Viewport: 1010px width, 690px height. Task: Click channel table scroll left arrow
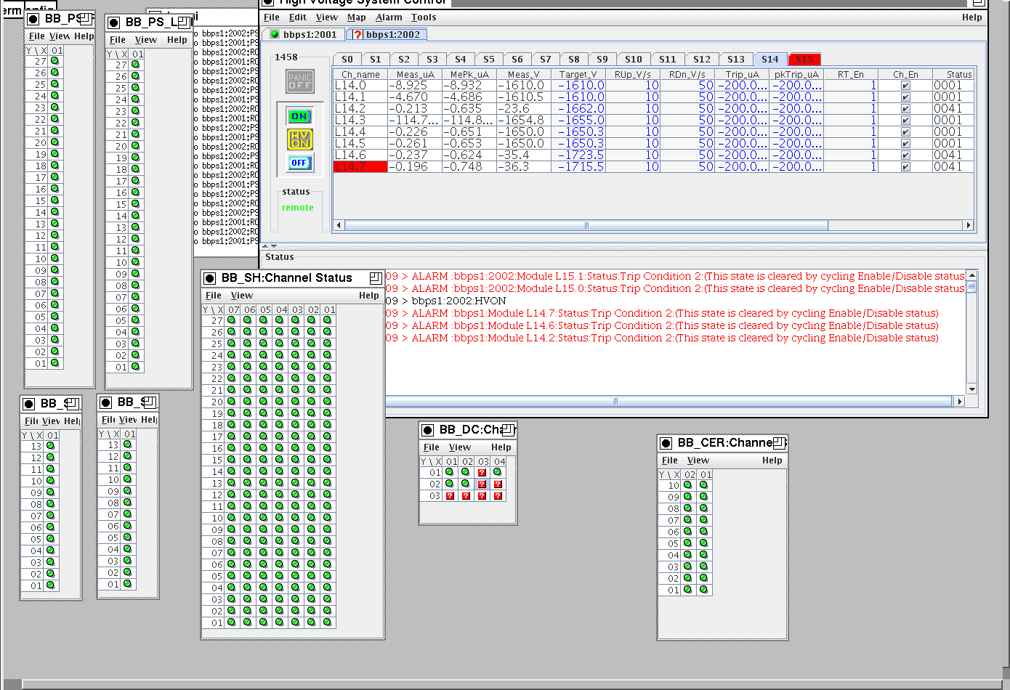(339, 226)
